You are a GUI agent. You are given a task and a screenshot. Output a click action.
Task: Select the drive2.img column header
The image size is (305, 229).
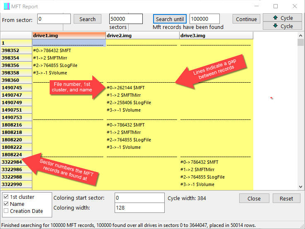tap(142, 36)
